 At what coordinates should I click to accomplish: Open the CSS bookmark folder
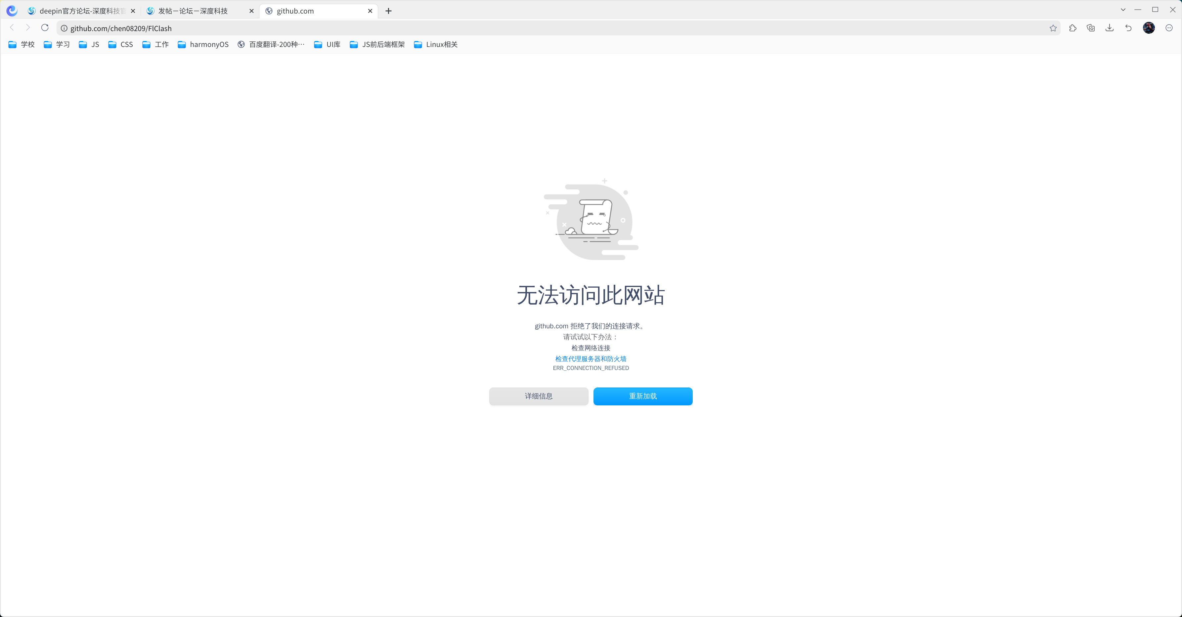coord(121,45)
